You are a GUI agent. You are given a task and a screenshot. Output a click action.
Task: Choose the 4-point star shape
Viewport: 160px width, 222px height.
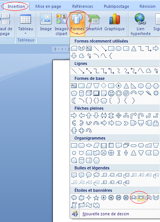click(89, 197)
